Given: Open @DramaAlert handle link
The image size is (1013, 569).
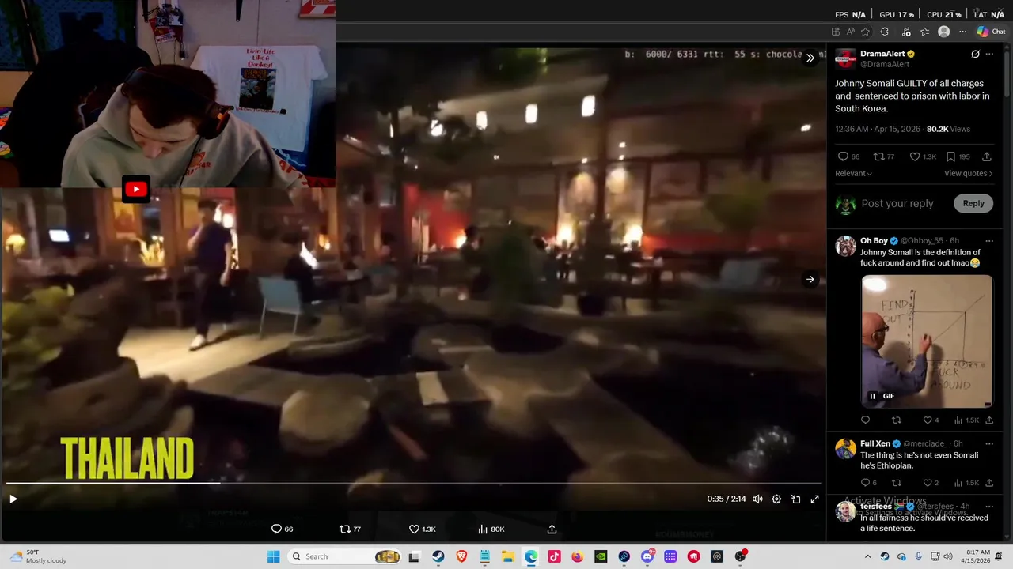Looking at the screenshot, I should [x=885, y=64].
